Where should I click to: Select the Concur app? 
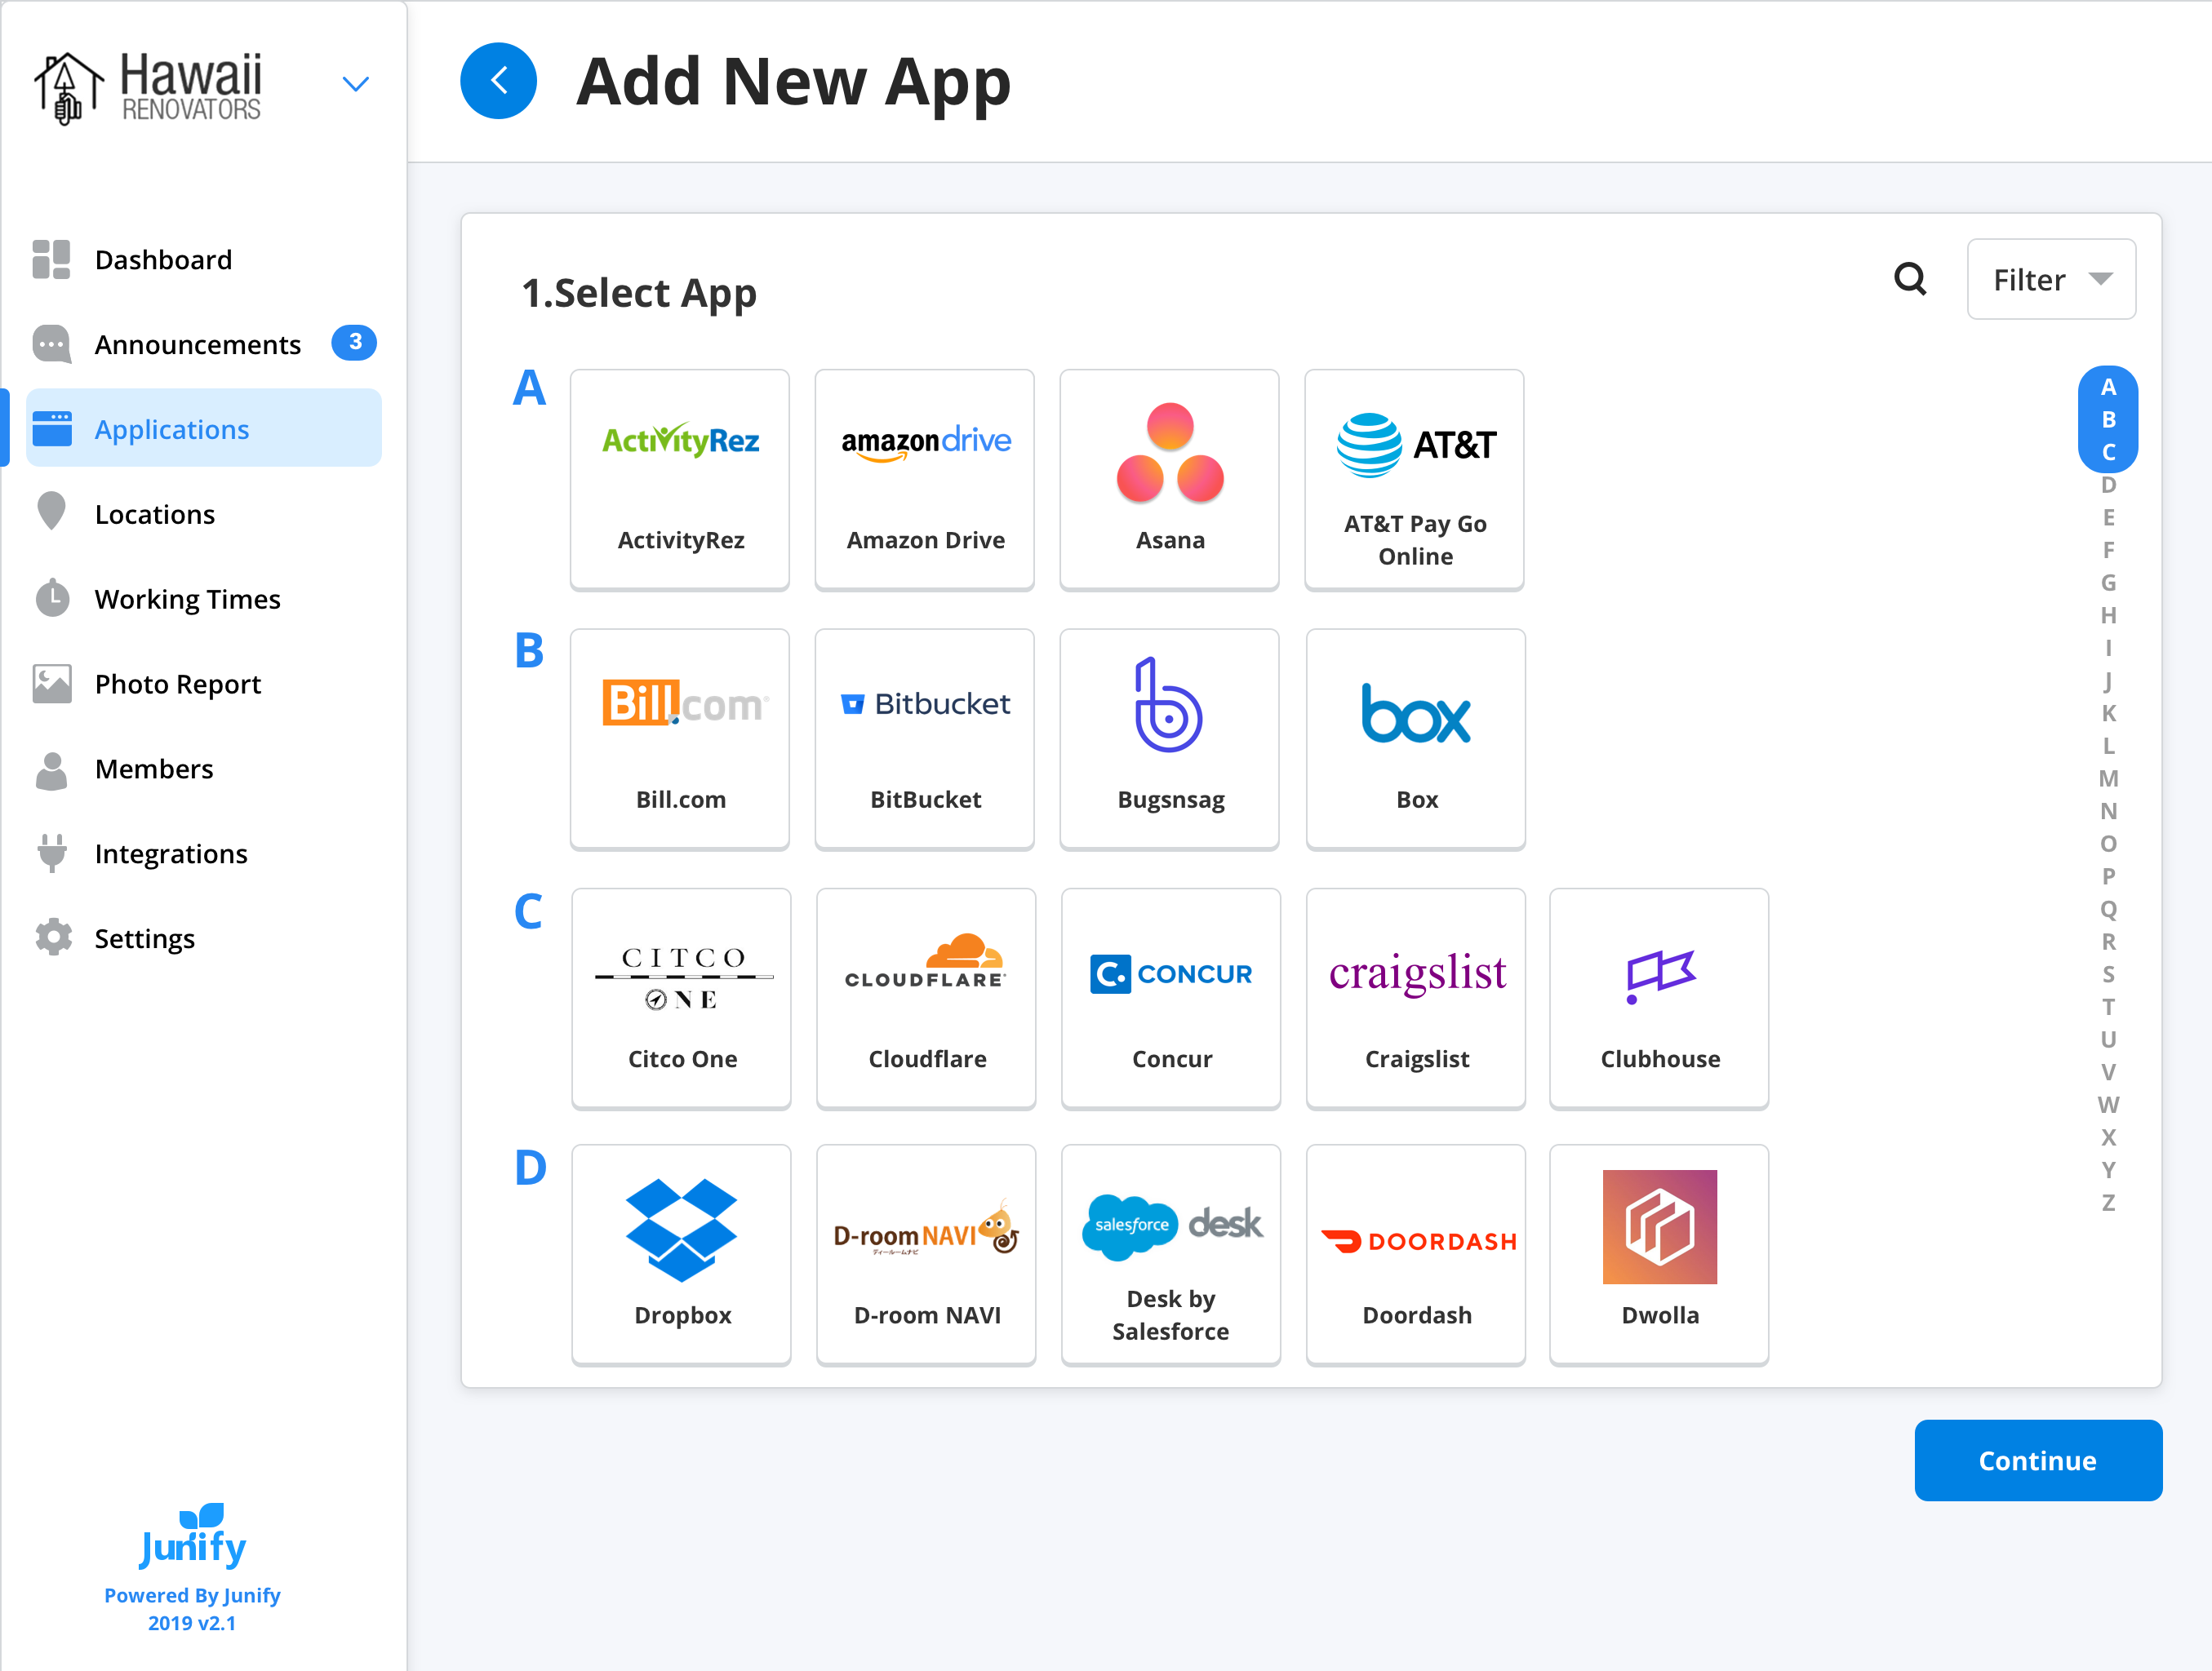[1171, 999]
